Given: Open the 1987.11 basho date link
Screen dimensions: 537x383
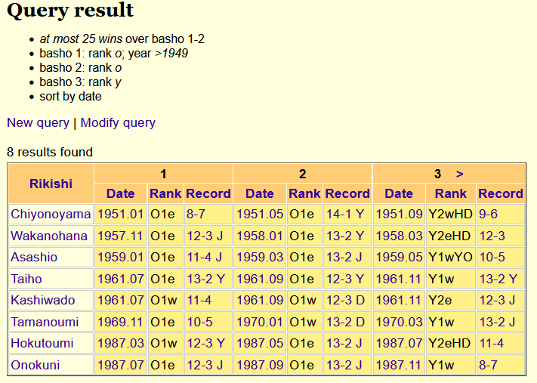Looking at the screenshot, I should click(x=398, y=365).
